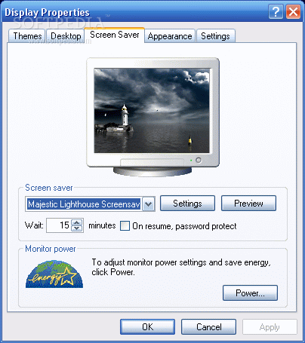Open the Settings tab
The image size is (305, 343).
[215, 36]
